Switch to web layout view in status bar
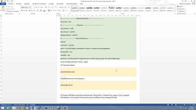The image size is (196, 110). point(176,105)
